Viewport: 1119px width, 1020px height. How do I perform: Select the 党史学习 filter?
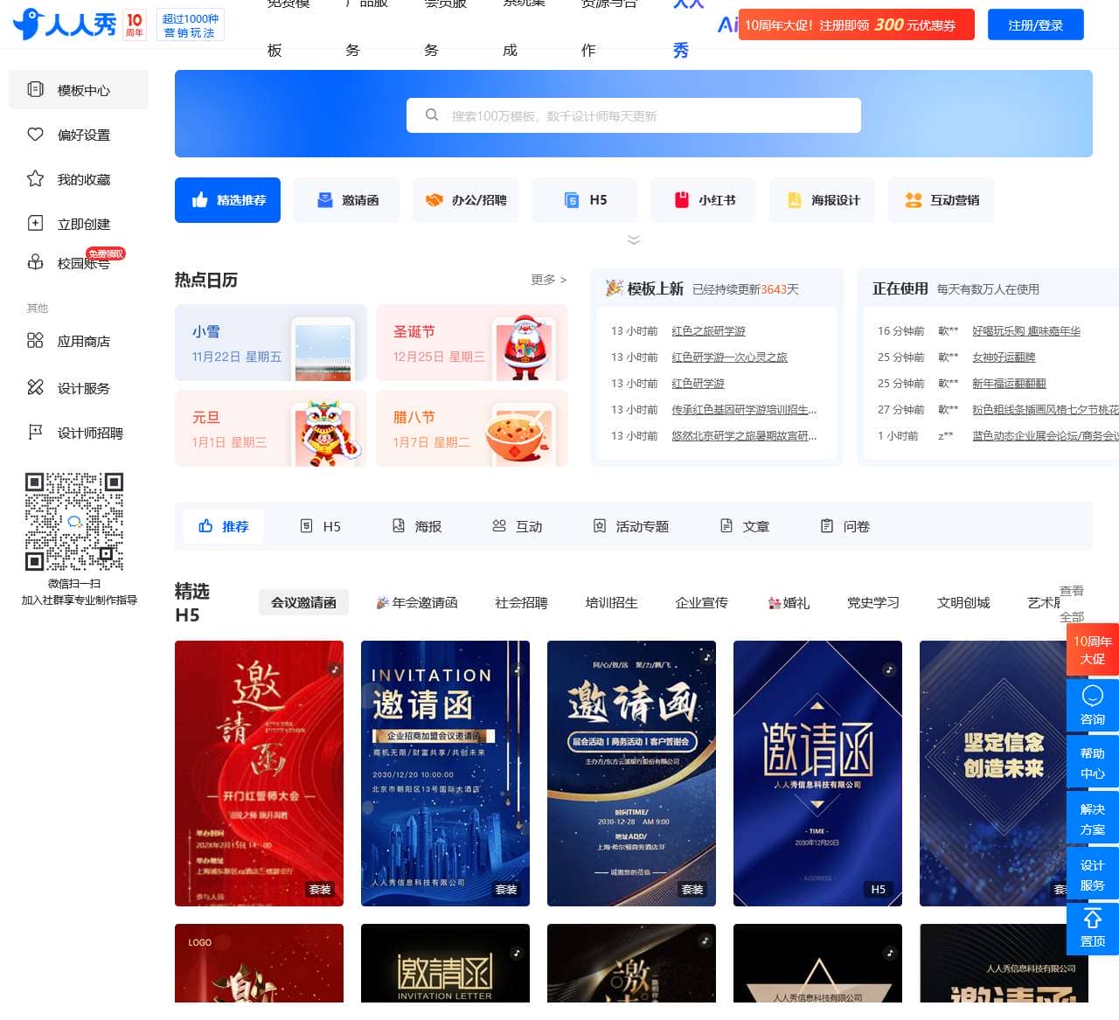(x=872, y=602)
